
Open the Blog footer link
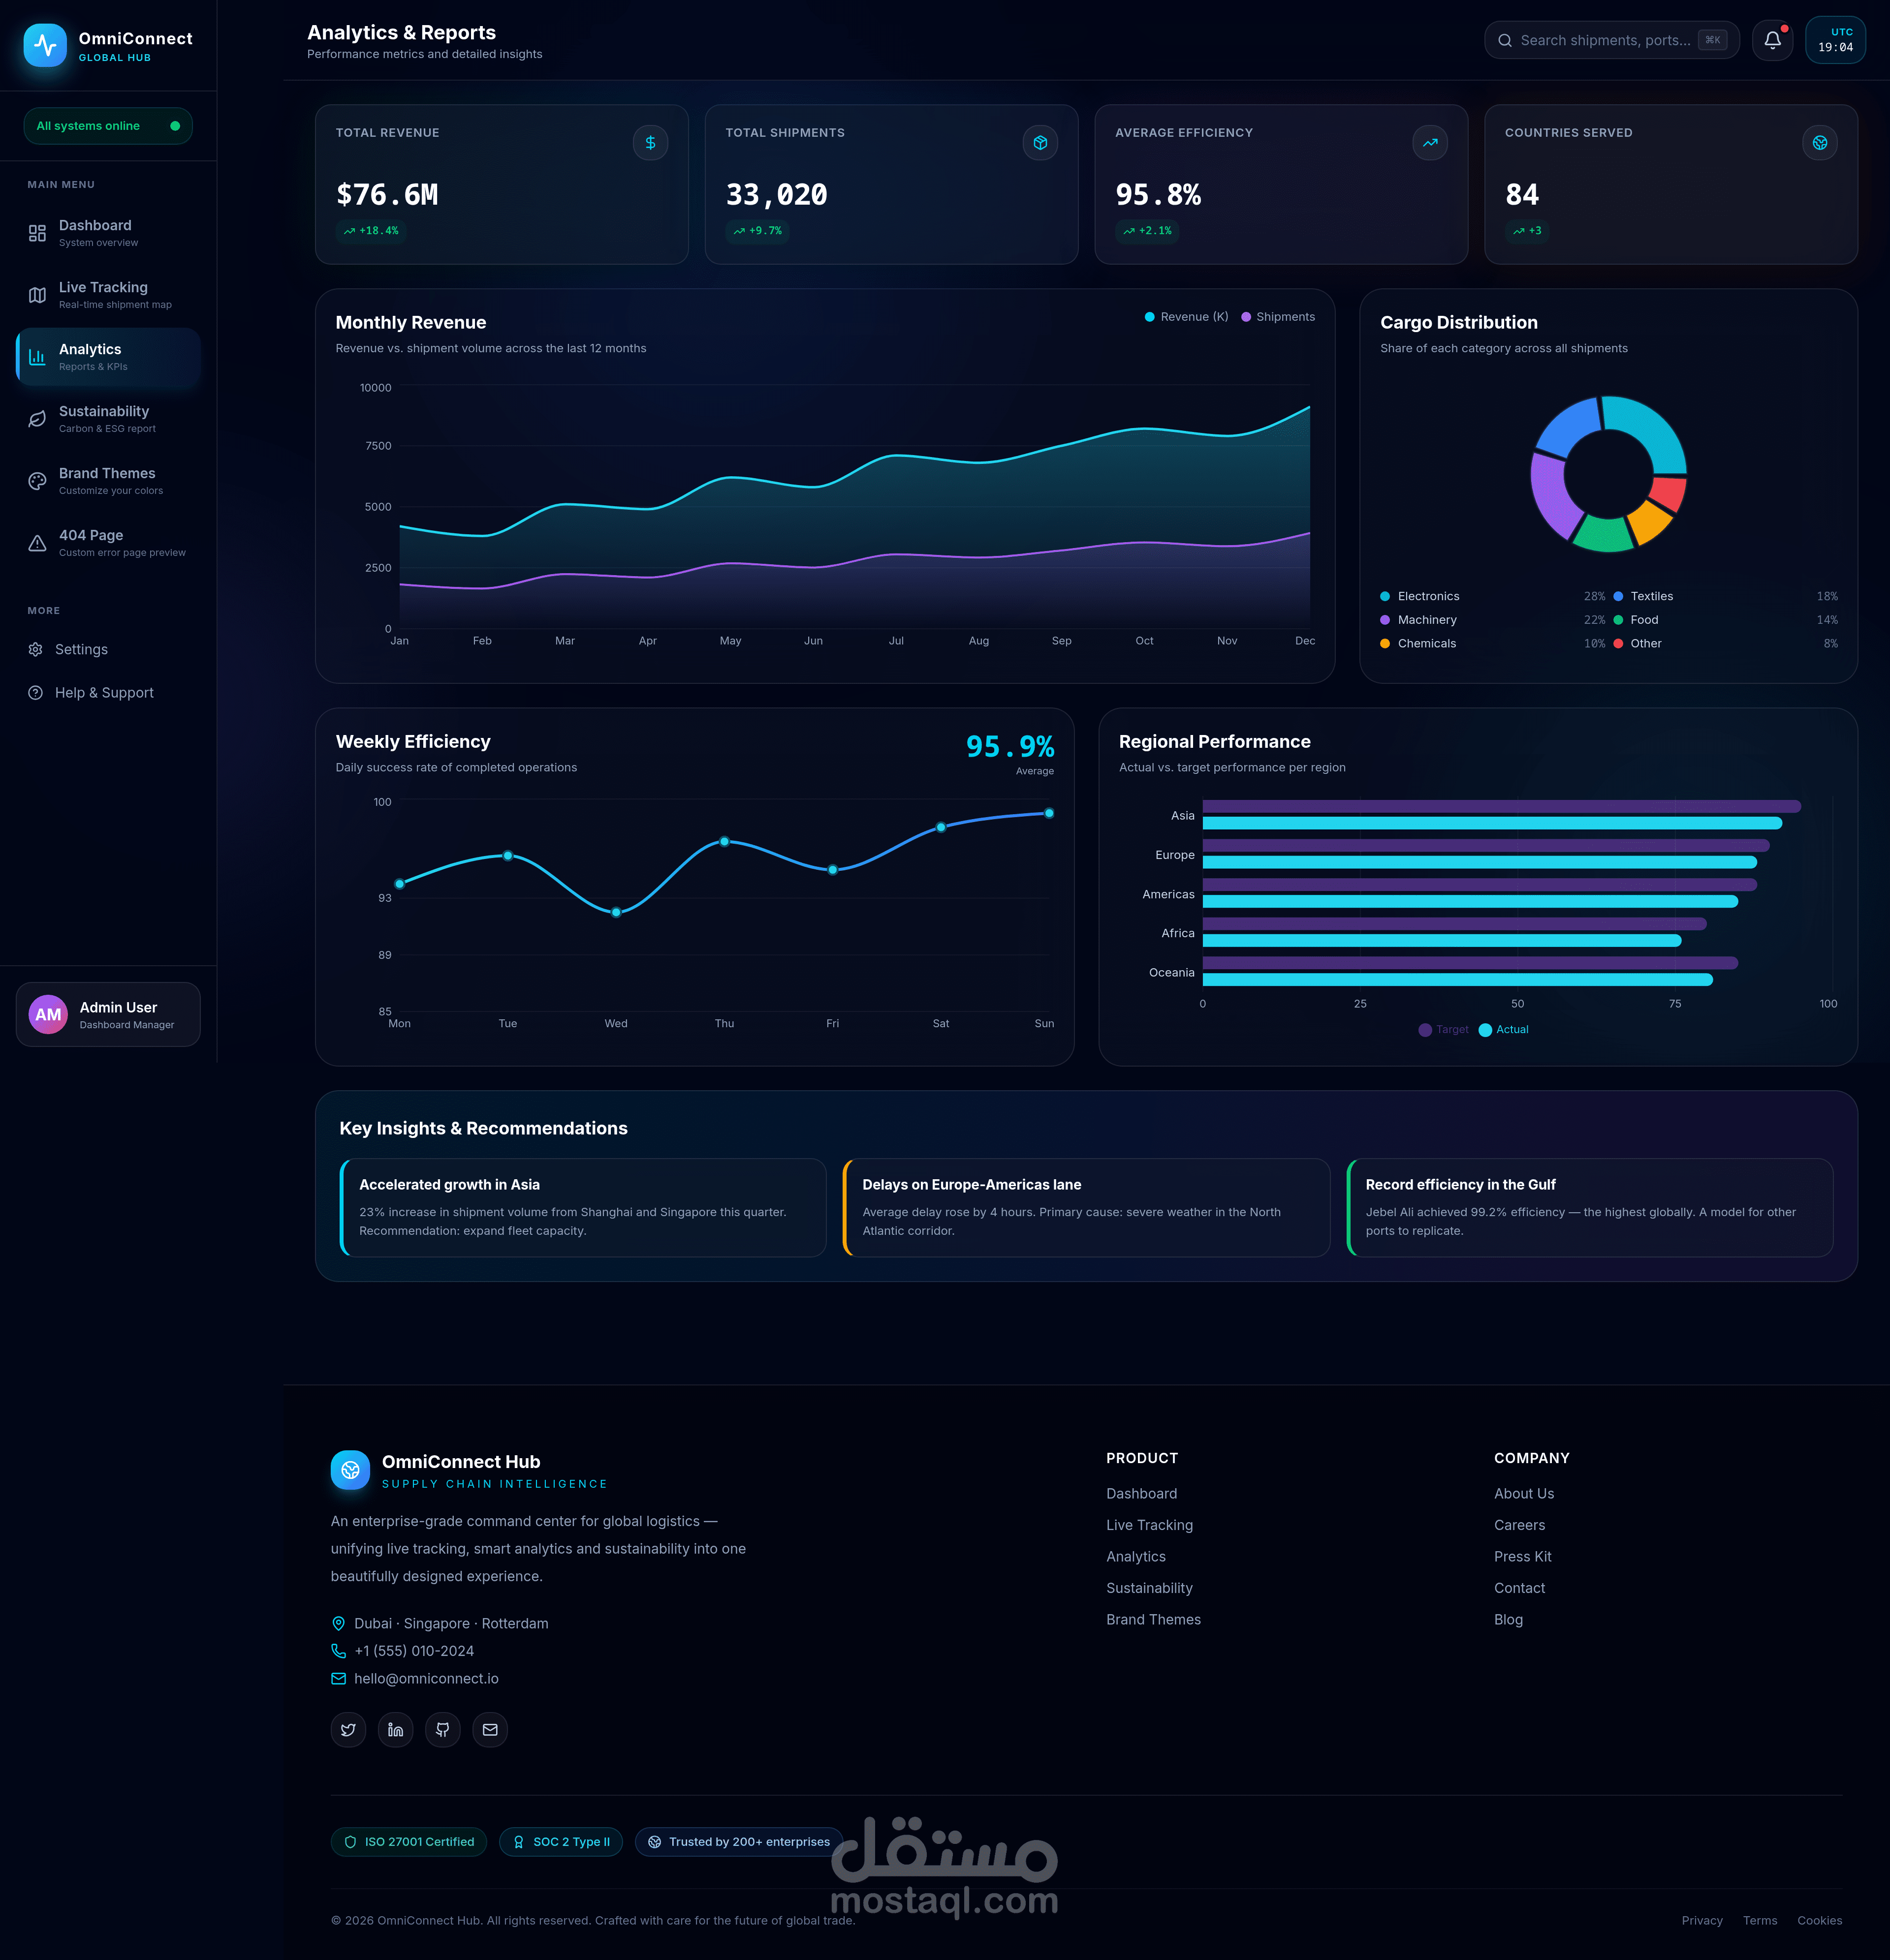click(1508, 1620)
